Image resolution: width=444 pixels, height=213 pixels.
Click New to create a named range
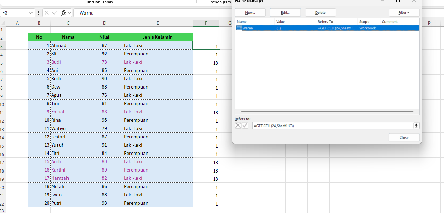pos(250,12)
